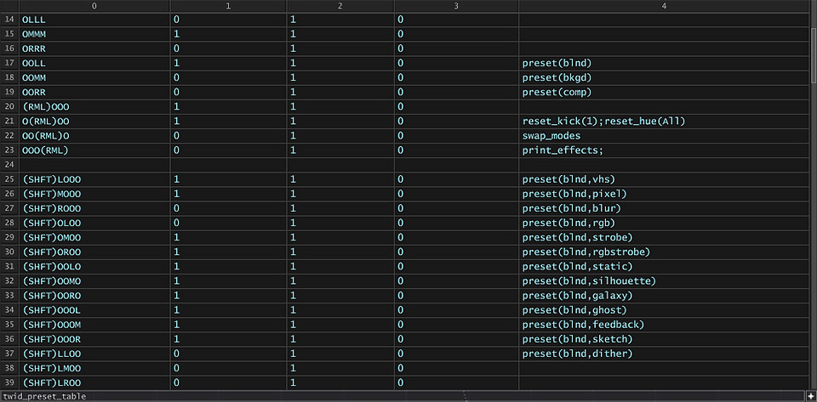Image resolution: width=817 pixels, height=402 pixels.
Task: Select the OO(RML)O cell
Action: pos(94,136)
